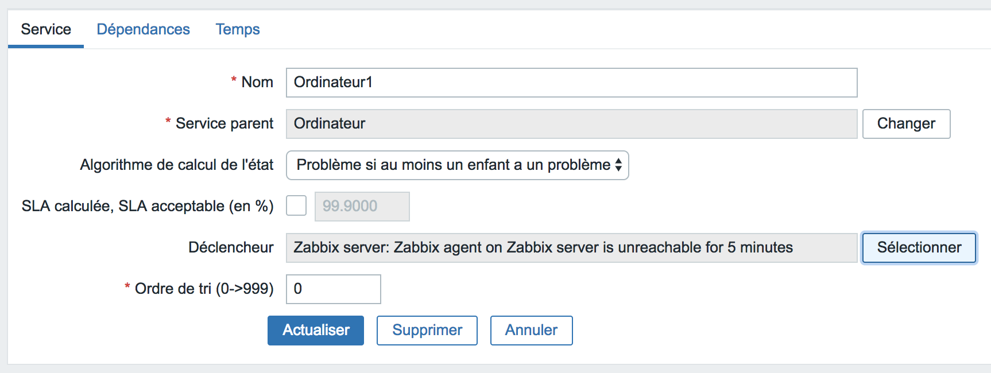This screenshot has height=373, width=991.
Task: Click the Supprimer button
Action: click(427, 331)
